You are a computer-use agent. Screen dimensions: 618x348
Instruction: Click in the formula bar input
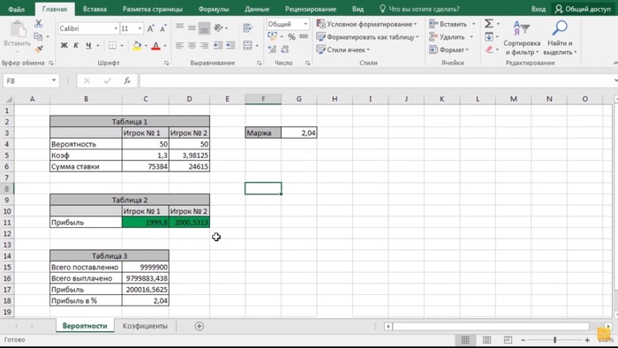(x=376, y=80)
